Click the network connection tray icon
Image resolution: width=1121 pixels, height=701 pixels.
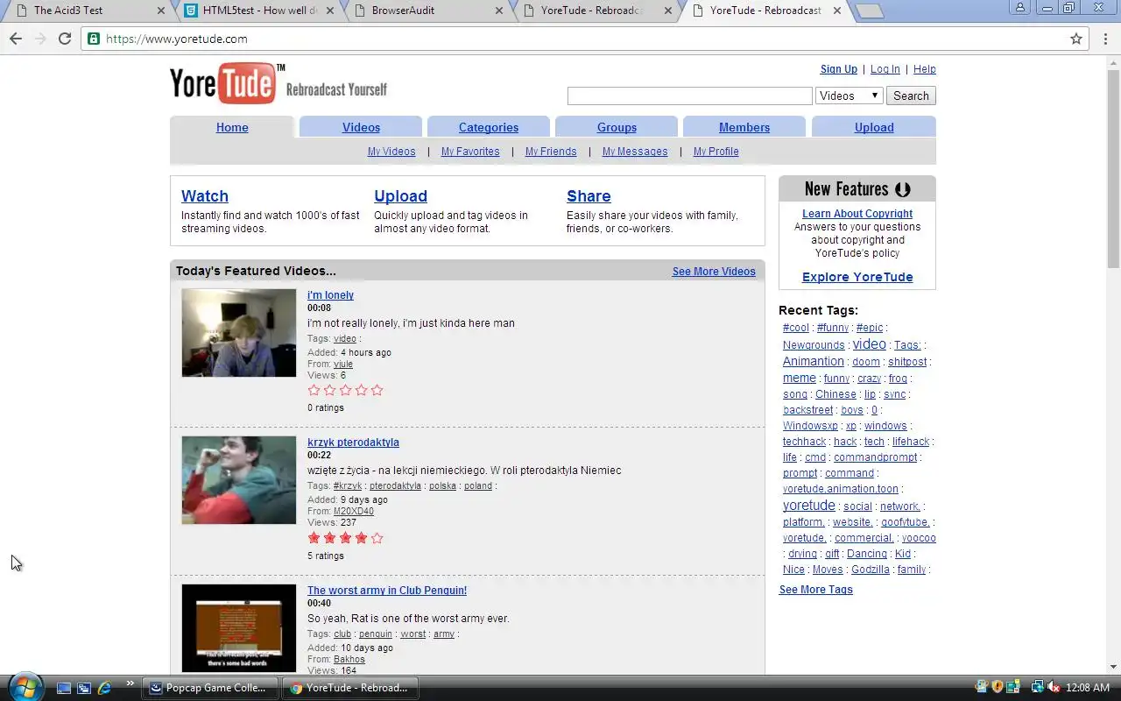(x=1037, y=687)
